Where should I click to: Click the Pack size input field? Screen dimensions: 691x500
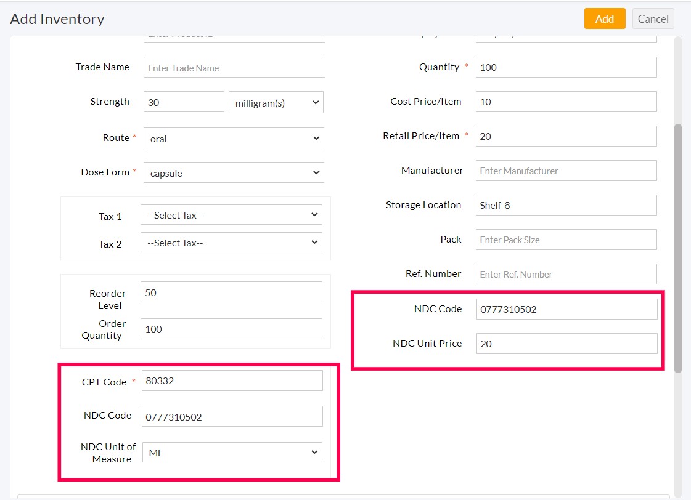point(566,240)
